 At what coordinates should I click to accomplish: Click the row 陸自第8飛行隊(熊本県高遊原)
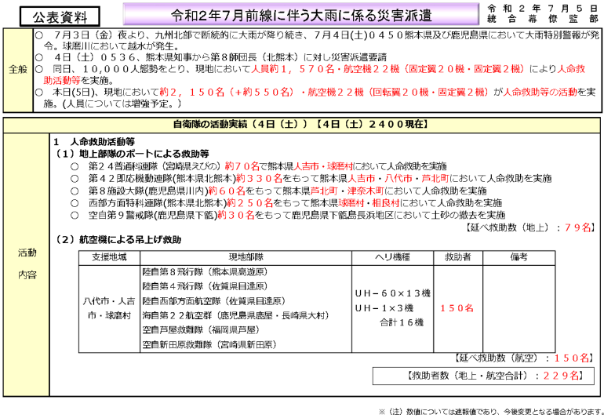click(x=205, y=272)
